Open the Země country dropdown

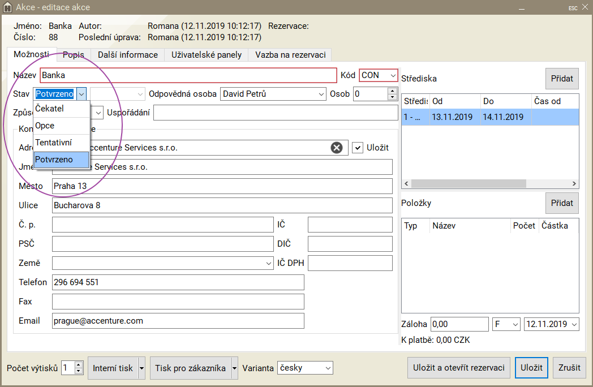268,264
